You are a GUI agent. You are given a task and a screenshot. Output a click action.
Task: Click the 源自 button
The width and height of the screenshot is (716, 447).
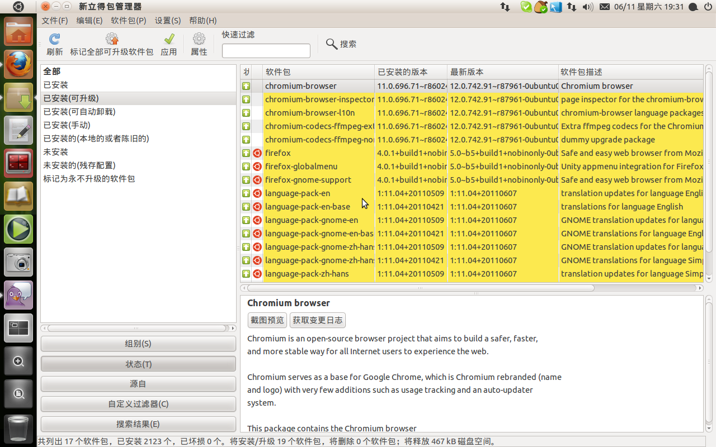[x=138, y=384]
